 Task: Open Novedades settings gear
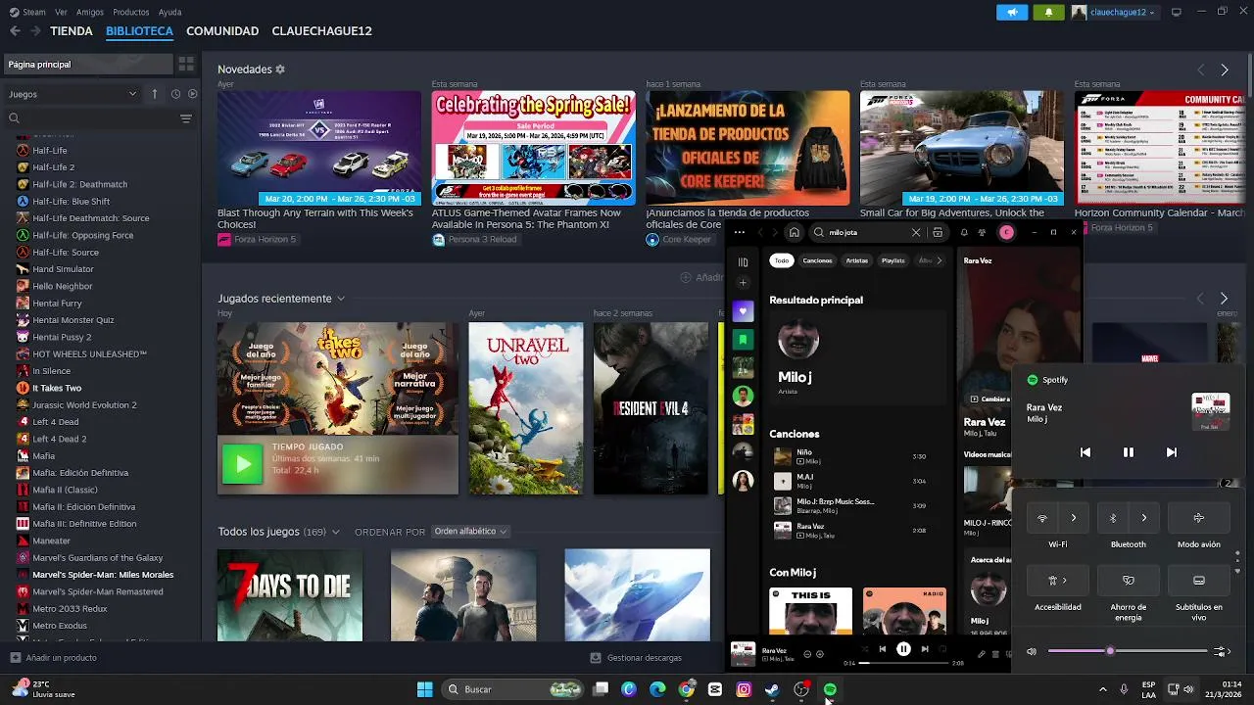point(280,70)
